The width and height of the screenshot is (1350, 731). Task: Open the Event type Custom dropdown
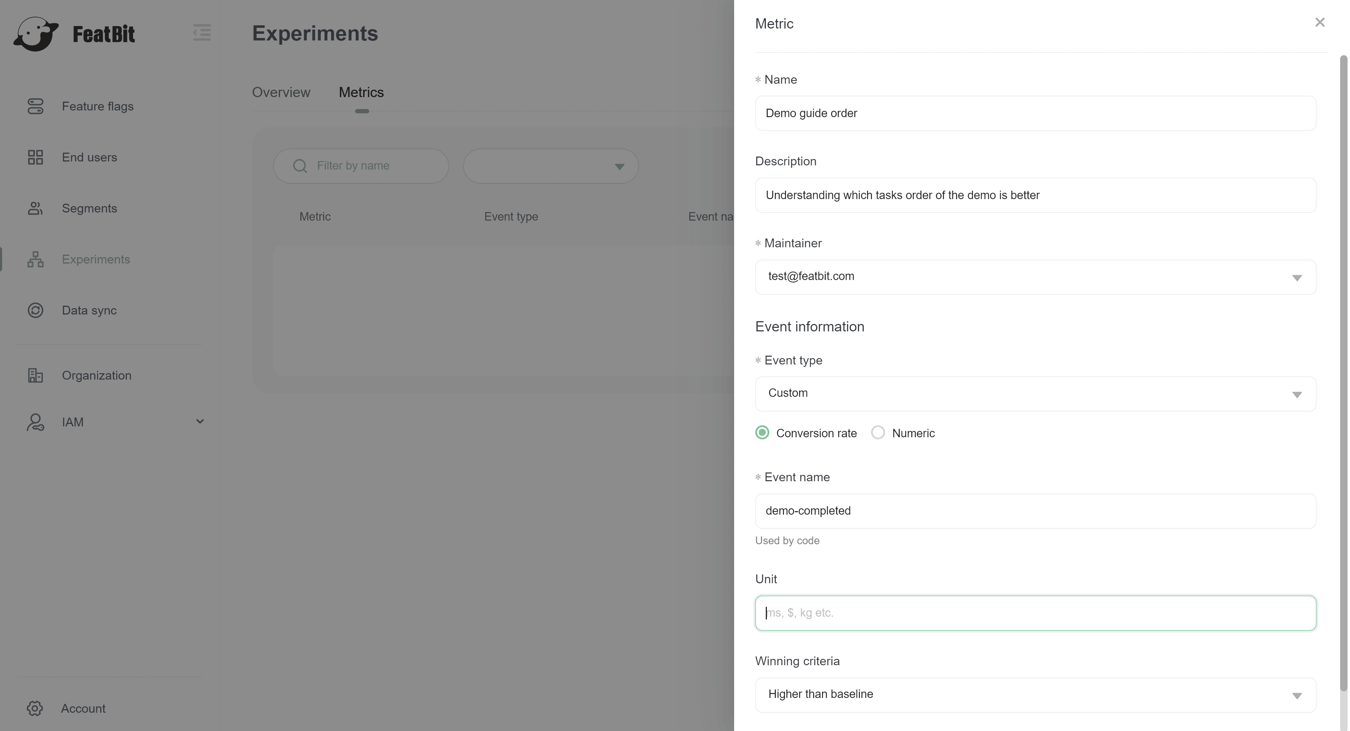click(1035, 394)
